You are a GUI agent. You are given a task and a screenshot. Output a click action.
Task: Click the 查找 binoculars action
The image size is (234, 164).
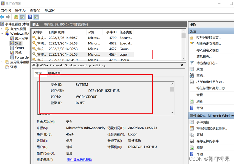click(200, 76)
